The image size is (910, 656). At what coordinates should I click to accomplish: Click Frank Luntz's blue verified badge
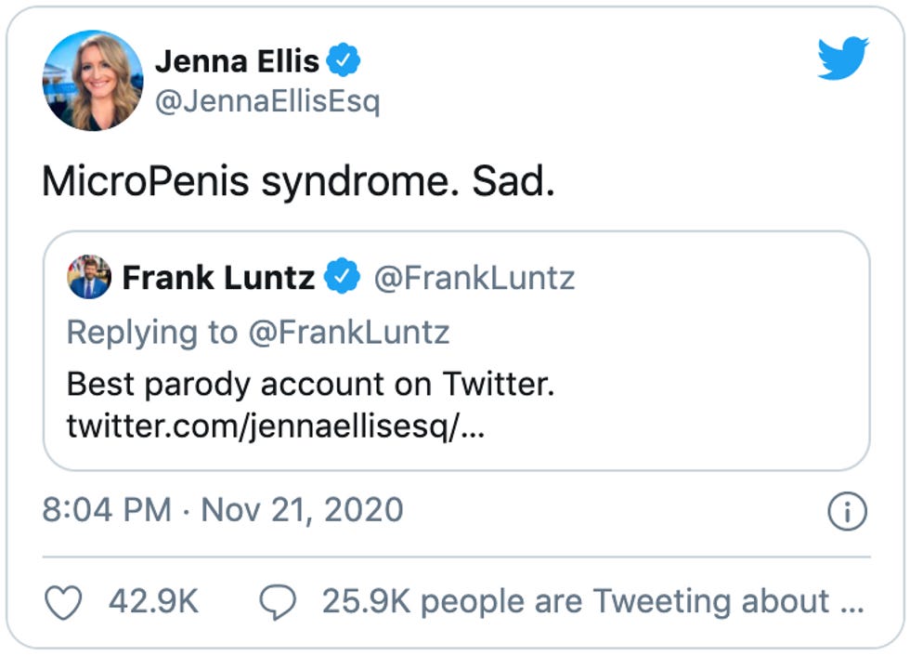[344, 277]
